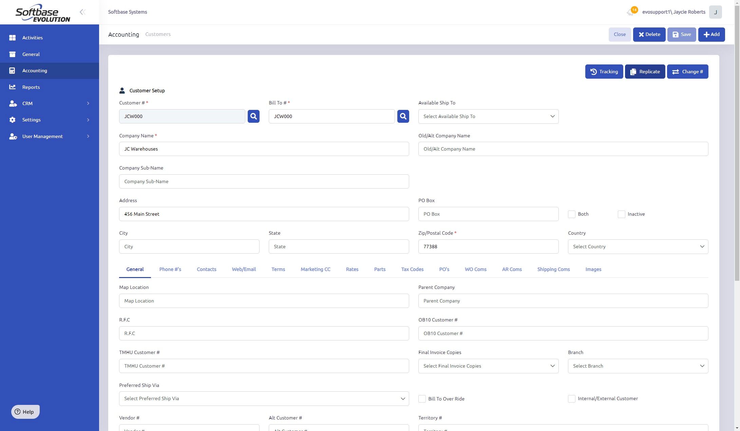Switch to the Contacts tab
This screenshot has height=431, width=740.
206,269
